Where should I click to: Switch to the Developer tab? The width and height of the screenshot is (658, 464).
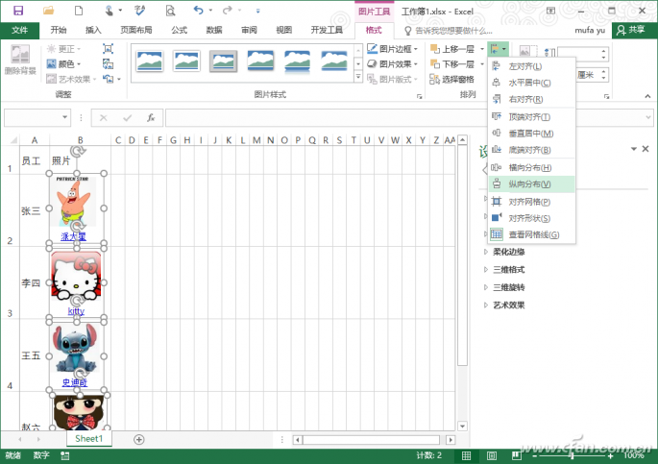tap(327, 30)
